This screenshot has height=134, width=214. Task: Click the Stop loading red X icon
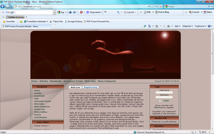pyautogui.click(x=161, y=6)
